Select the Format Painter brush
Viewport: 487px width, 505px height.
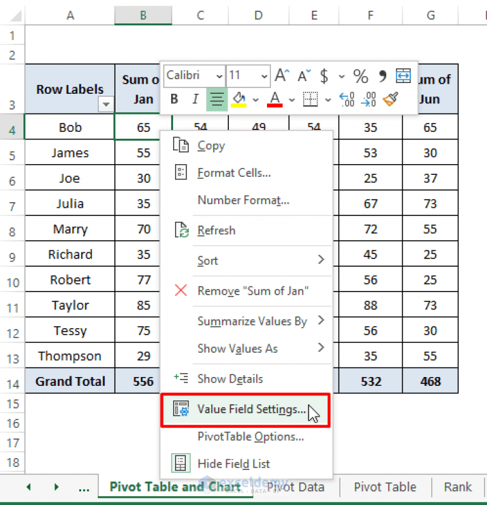click(x=391, y=99)
